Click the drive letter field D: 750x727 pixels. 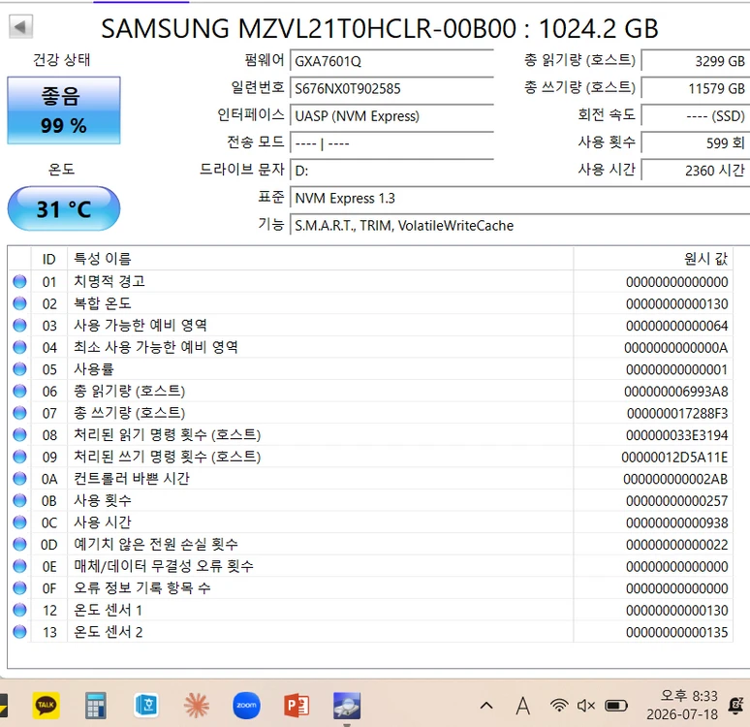pyautogui.click(x=391, y=171)
